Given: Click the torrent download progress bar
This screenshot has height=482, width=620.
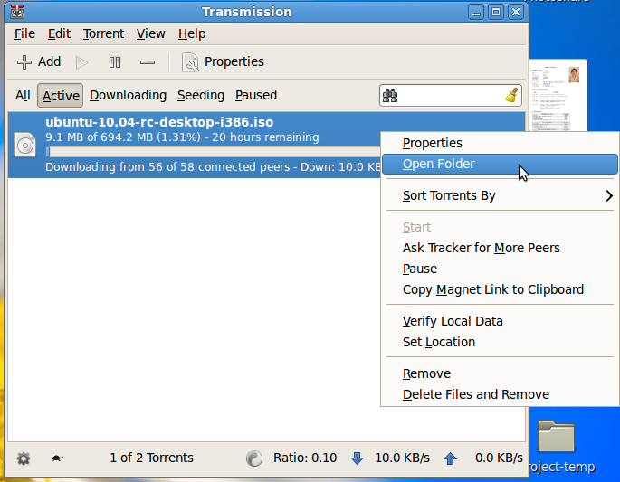Looking at the screenshot, I should pyautogui.click(x=213, y=152).
